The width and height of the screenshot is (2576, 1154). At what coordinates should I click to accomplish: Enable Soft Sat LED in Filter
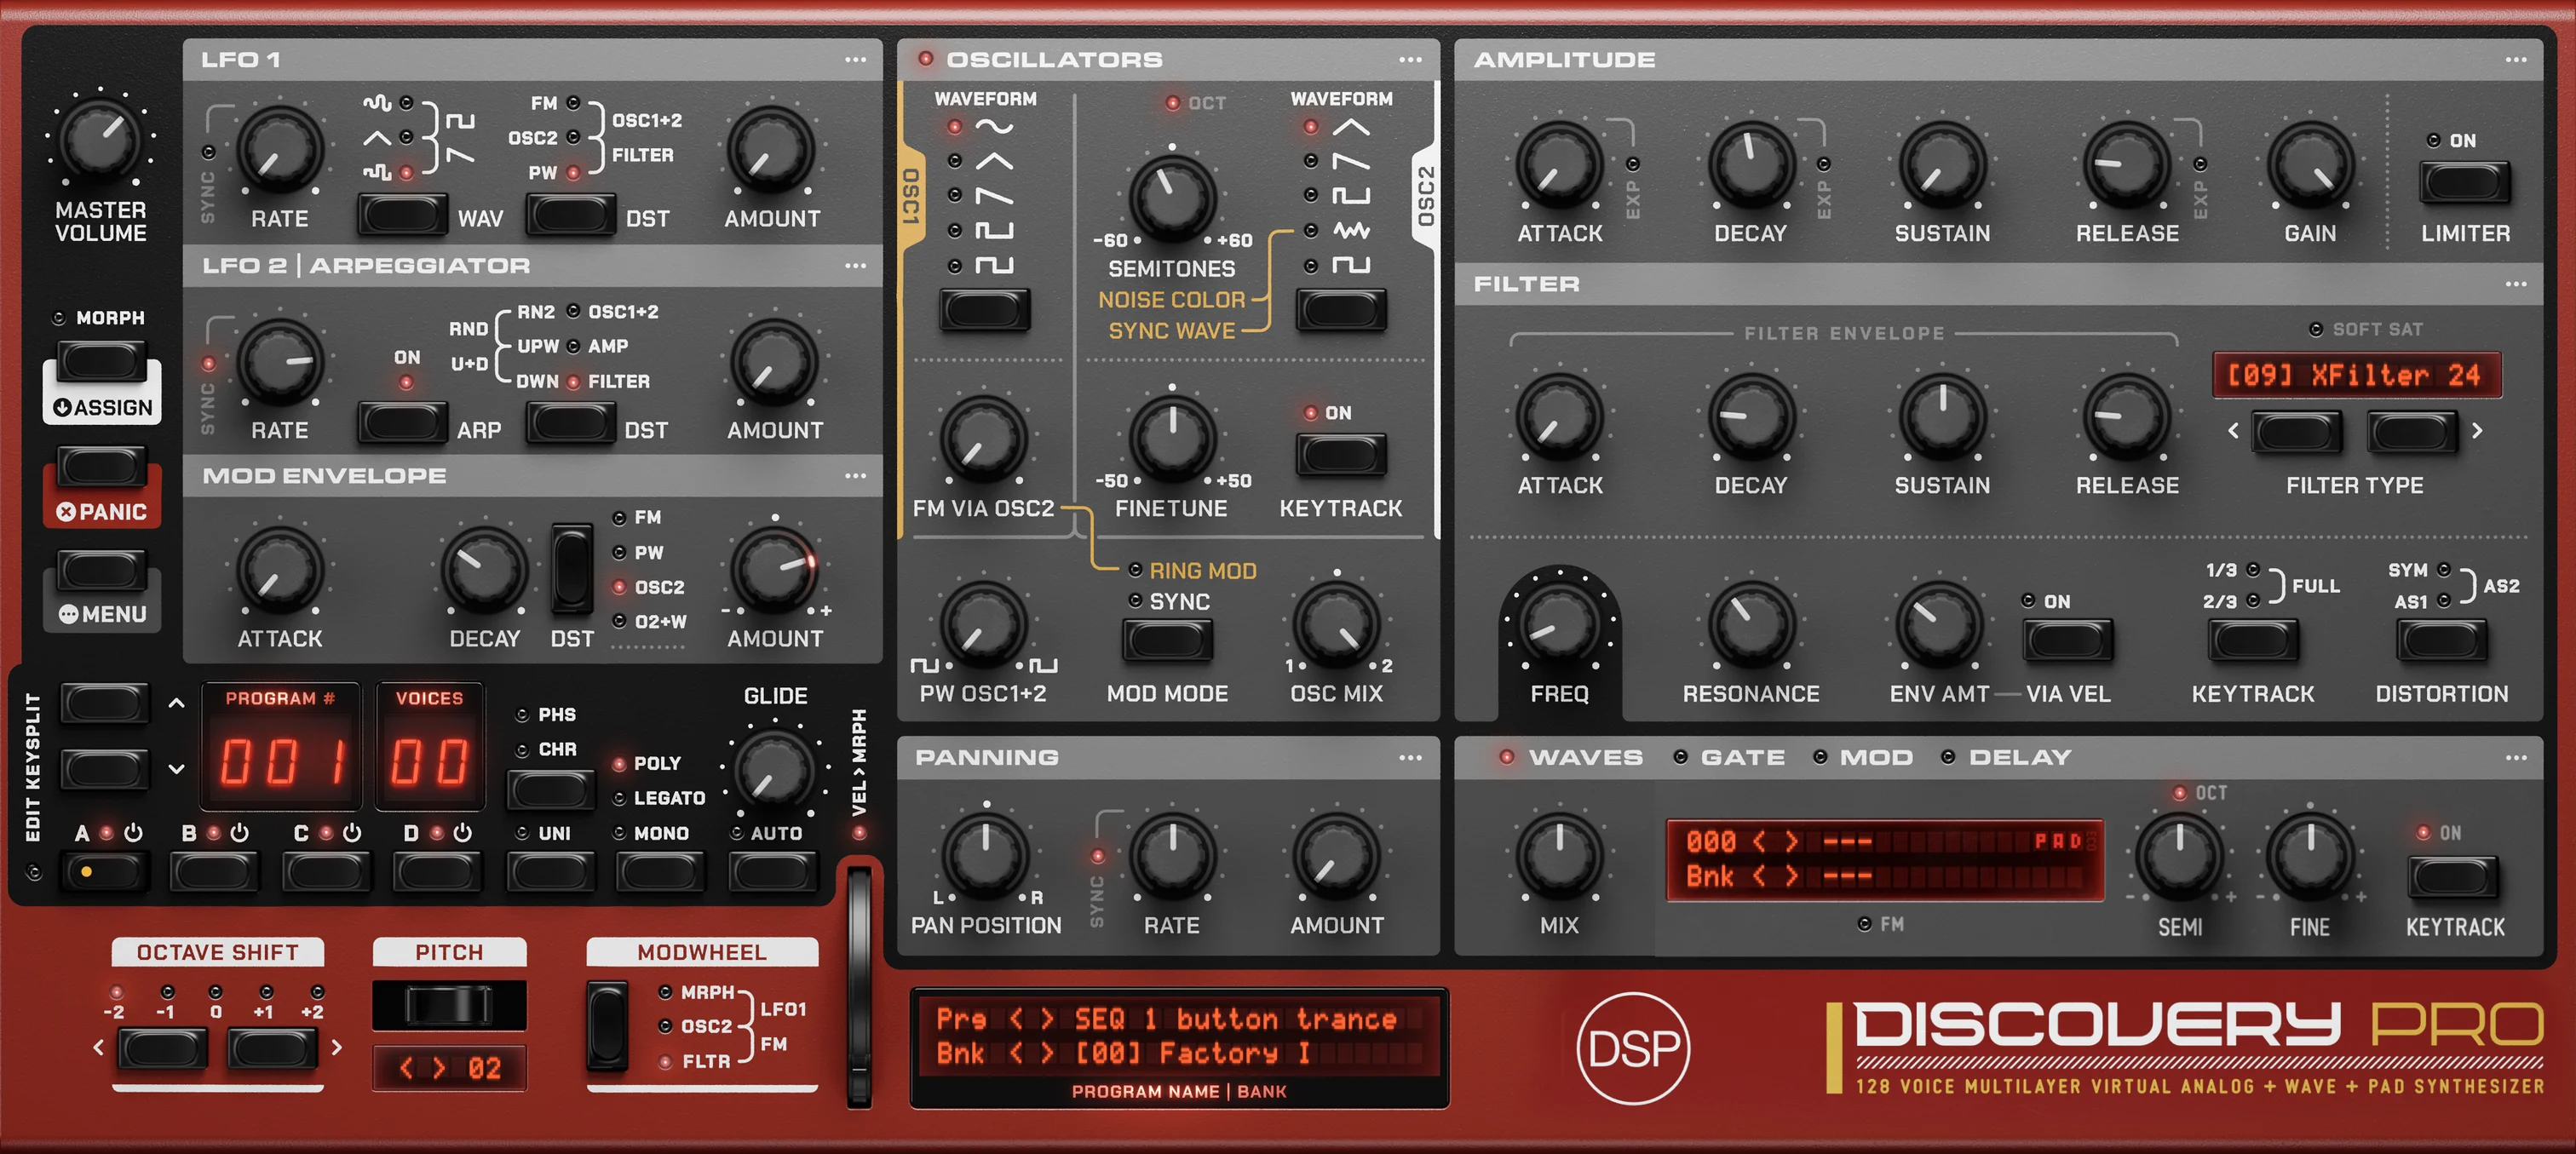tap(2316, 330)
